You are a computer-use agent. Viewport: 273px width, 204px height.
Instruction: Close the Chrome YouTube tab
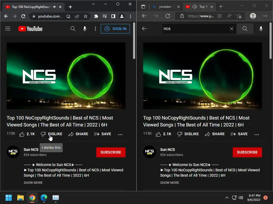(60, 7)
